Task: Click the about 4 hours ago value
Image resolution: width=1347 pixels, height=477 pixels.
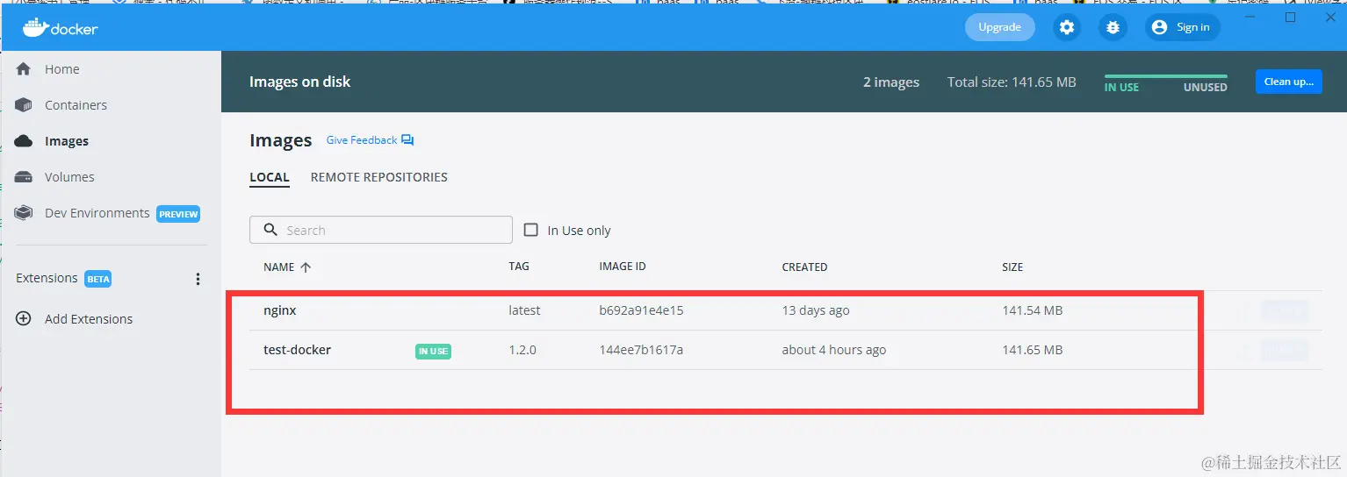Action: (x=834, y=350)
